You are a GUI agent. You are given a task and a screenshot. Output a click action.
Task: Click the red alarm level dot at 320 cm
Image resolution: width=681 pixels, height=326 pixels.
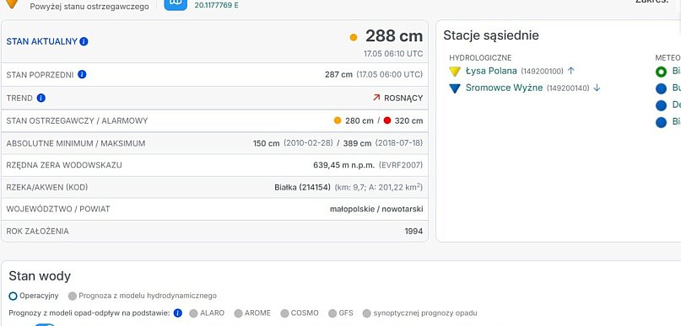tap(387, 120)
